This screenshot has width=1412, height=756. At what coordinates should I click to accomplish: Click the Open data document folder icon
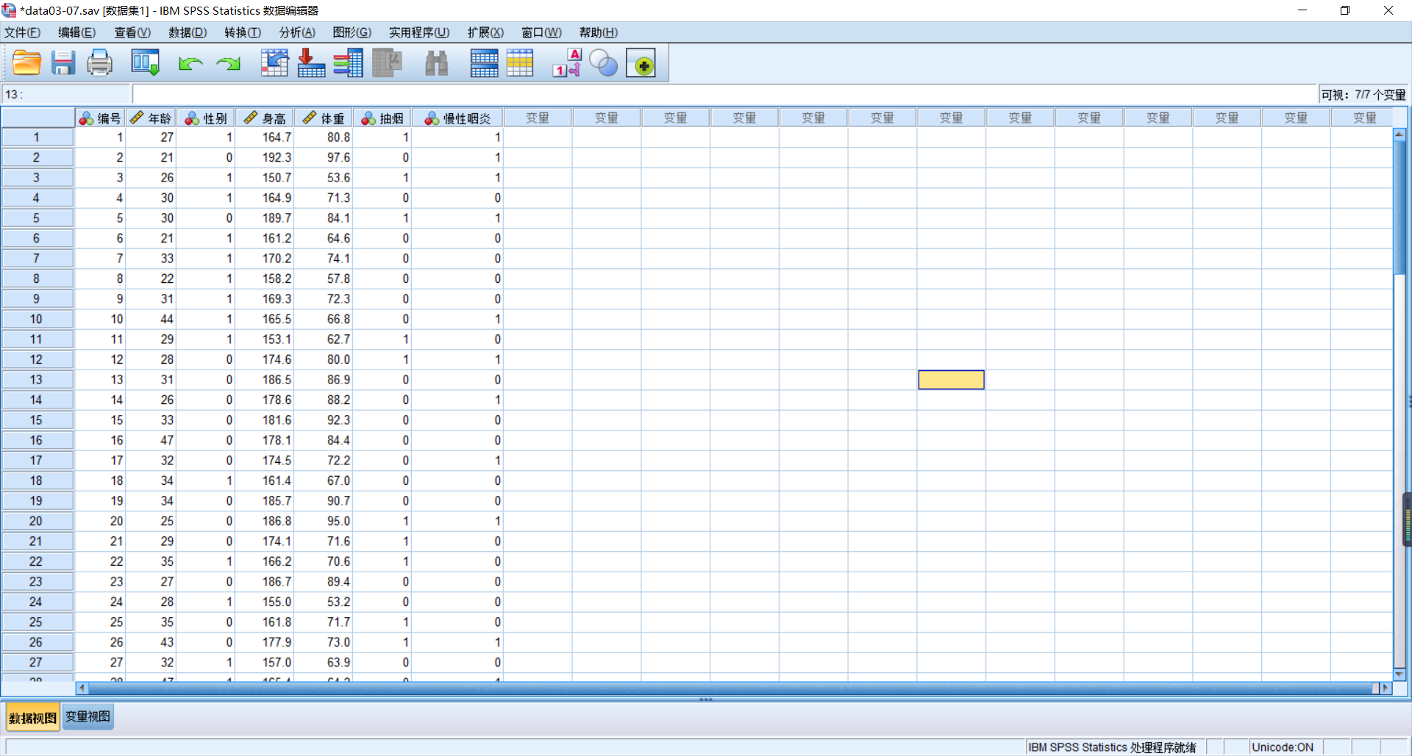click(26, 63)
